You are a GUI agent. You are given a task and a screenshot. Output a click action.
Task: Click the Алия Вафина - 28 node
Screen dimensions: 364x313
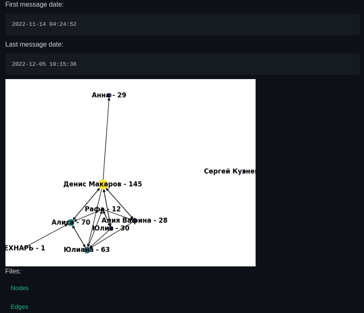pyautogui.click(x=133, y=220)
